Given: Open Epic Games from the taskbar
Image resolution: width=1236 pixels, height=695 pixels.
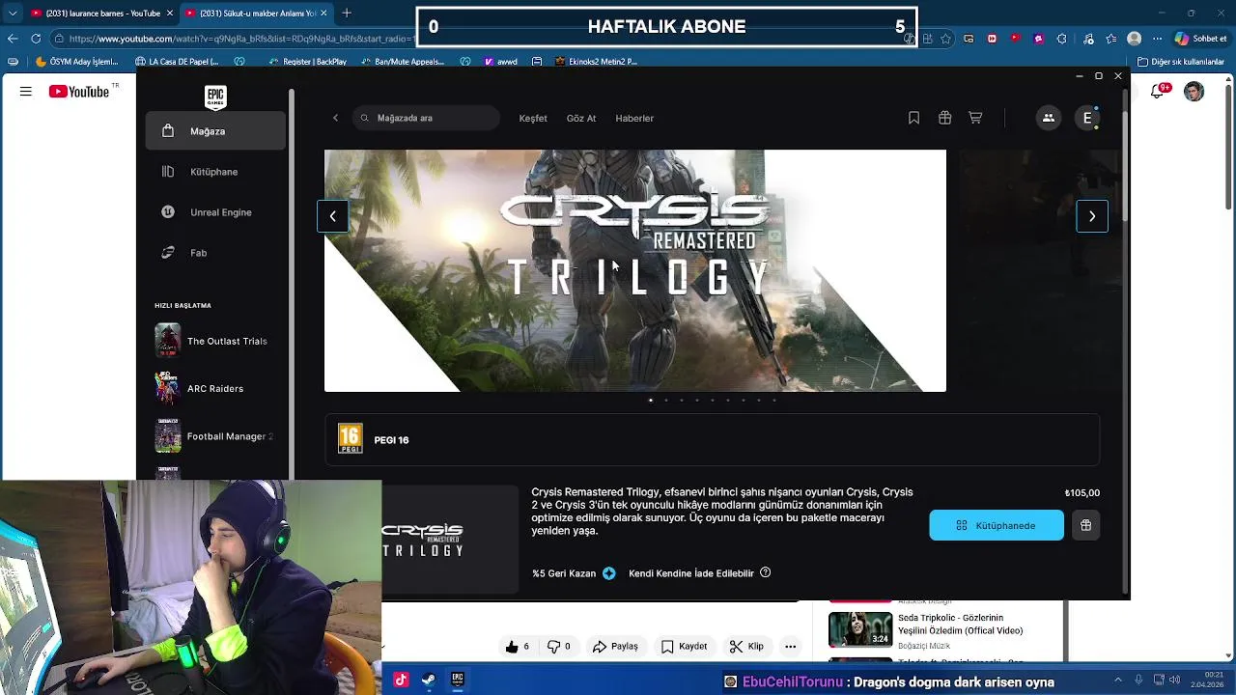Looking at the screenshot, I should pyautogui.click(x=458, y=680).
